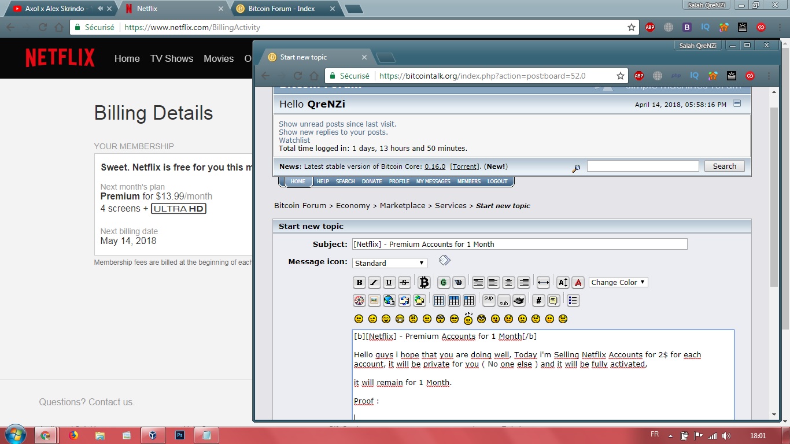790x444 pixels.
Task: Open Chrome menu in Netflix window
Action: [780, 27]
